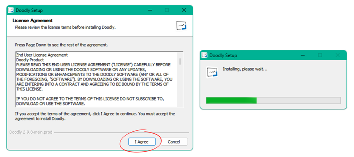
Task: Click Doodly logo next to Installing message
Action: (212, 72)
